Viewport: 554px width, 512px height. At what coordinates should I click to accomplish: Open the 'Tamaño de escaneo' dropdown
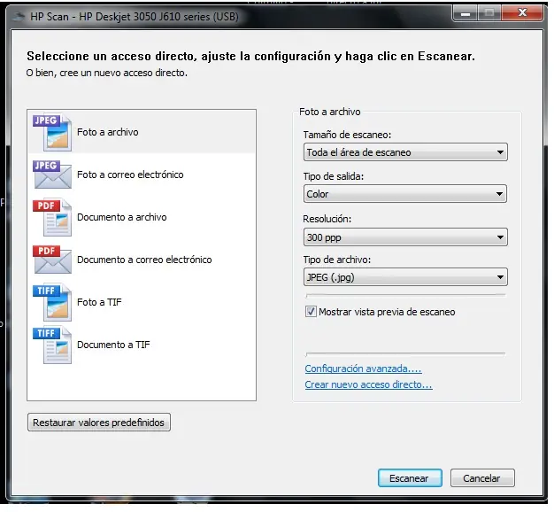[x=405, y=152]
